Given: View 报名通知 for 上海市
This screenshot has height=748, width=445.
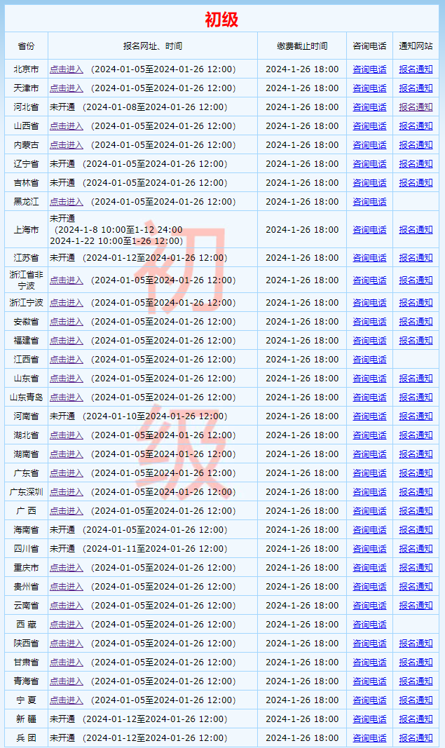Looking at the screenshot, I should (416, 229).
